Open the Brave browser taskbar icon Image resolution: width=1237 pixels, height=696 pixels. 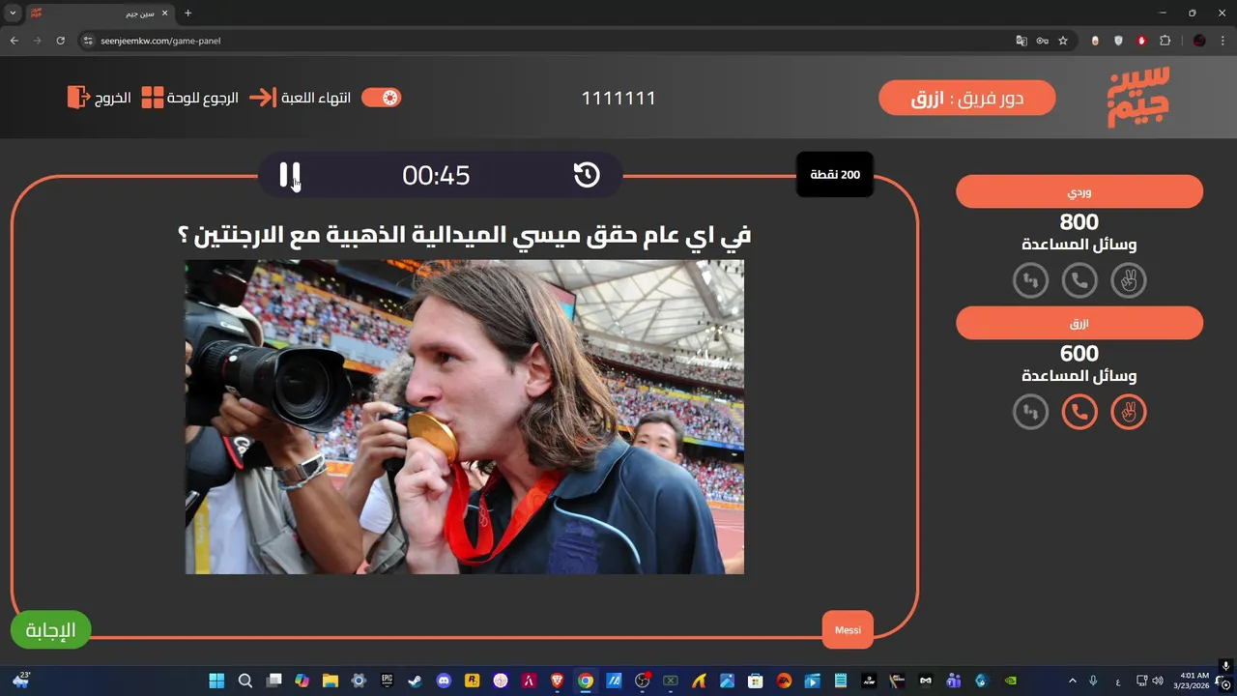(x=558, y=681)
